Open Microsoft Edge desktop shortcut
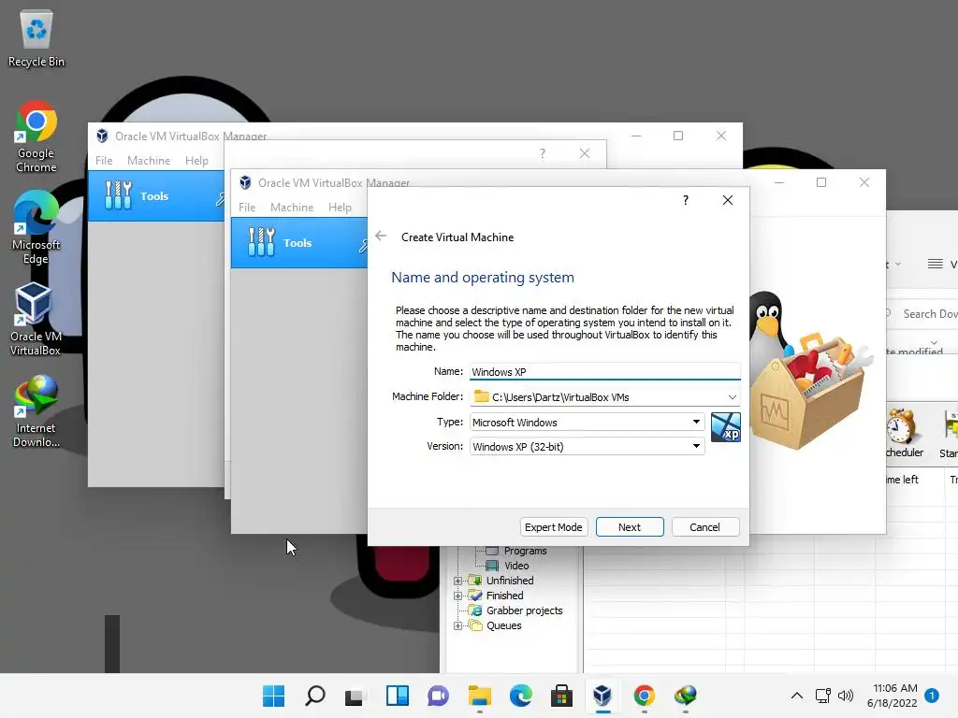 tap(36, 228)
